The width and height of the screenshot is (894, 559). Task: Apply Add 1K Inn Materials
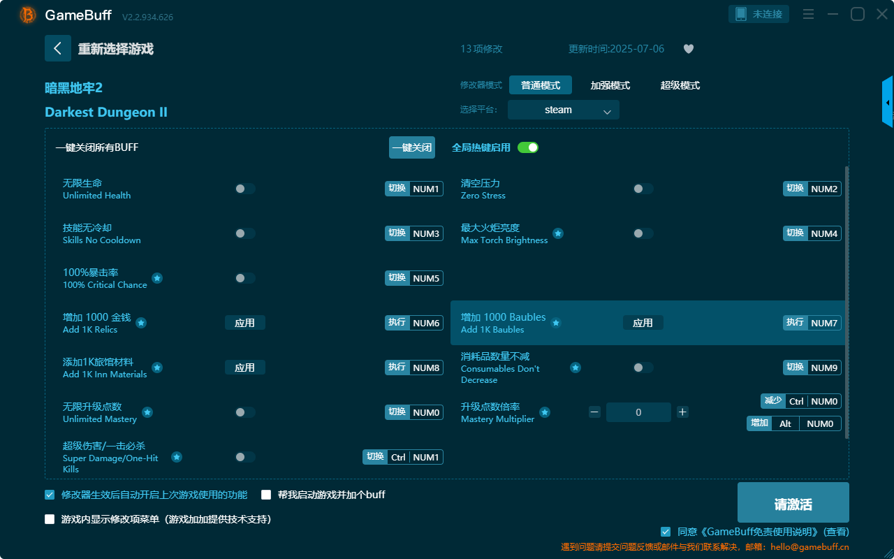click(245, 368)
